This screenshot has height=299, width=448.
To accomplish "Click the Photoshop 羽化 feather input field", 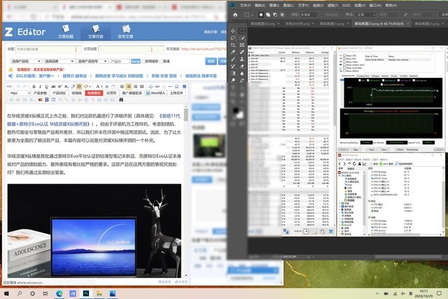I will (309, 15).
